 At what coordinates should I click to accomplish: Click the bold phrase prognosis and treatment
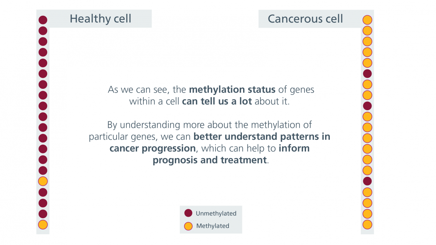click(x=210, y=160)
